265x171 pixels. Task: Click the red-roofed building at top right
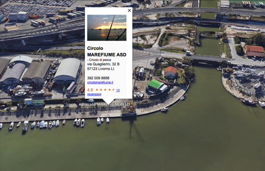point(254,51)
